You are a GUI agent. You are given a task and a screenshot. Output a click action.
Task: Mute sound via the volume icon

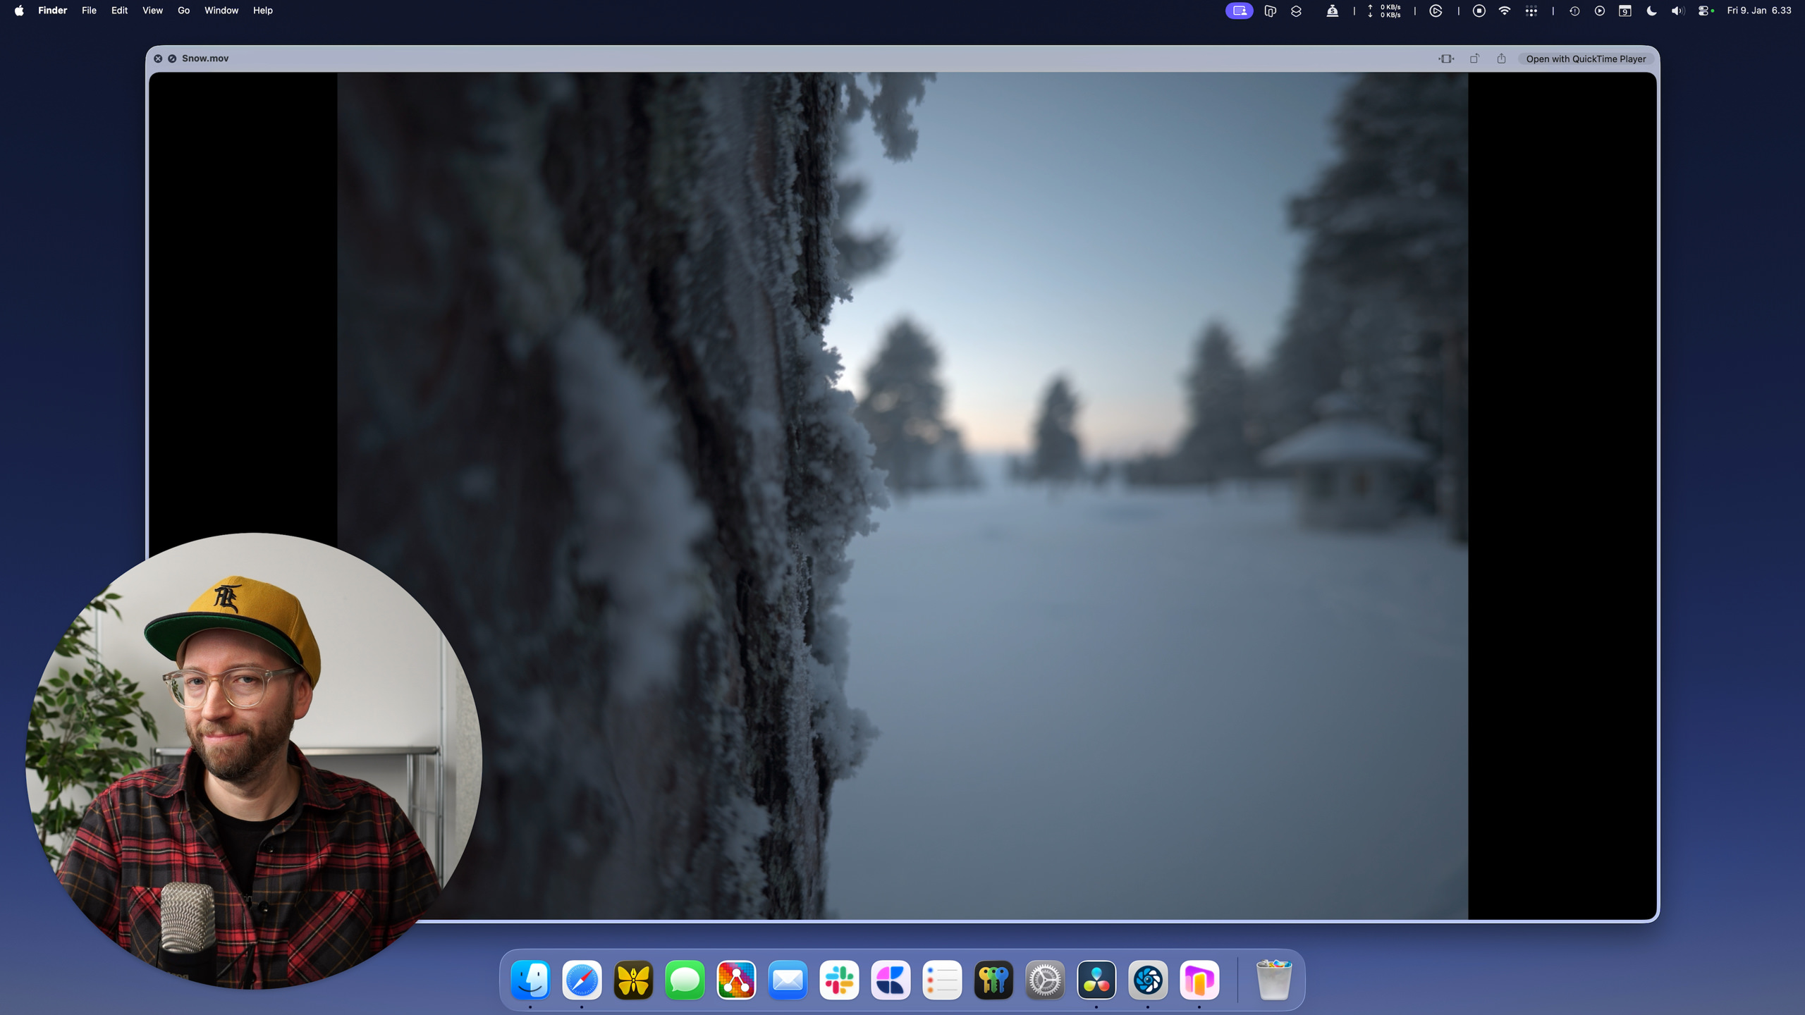tap(1677, 11)
